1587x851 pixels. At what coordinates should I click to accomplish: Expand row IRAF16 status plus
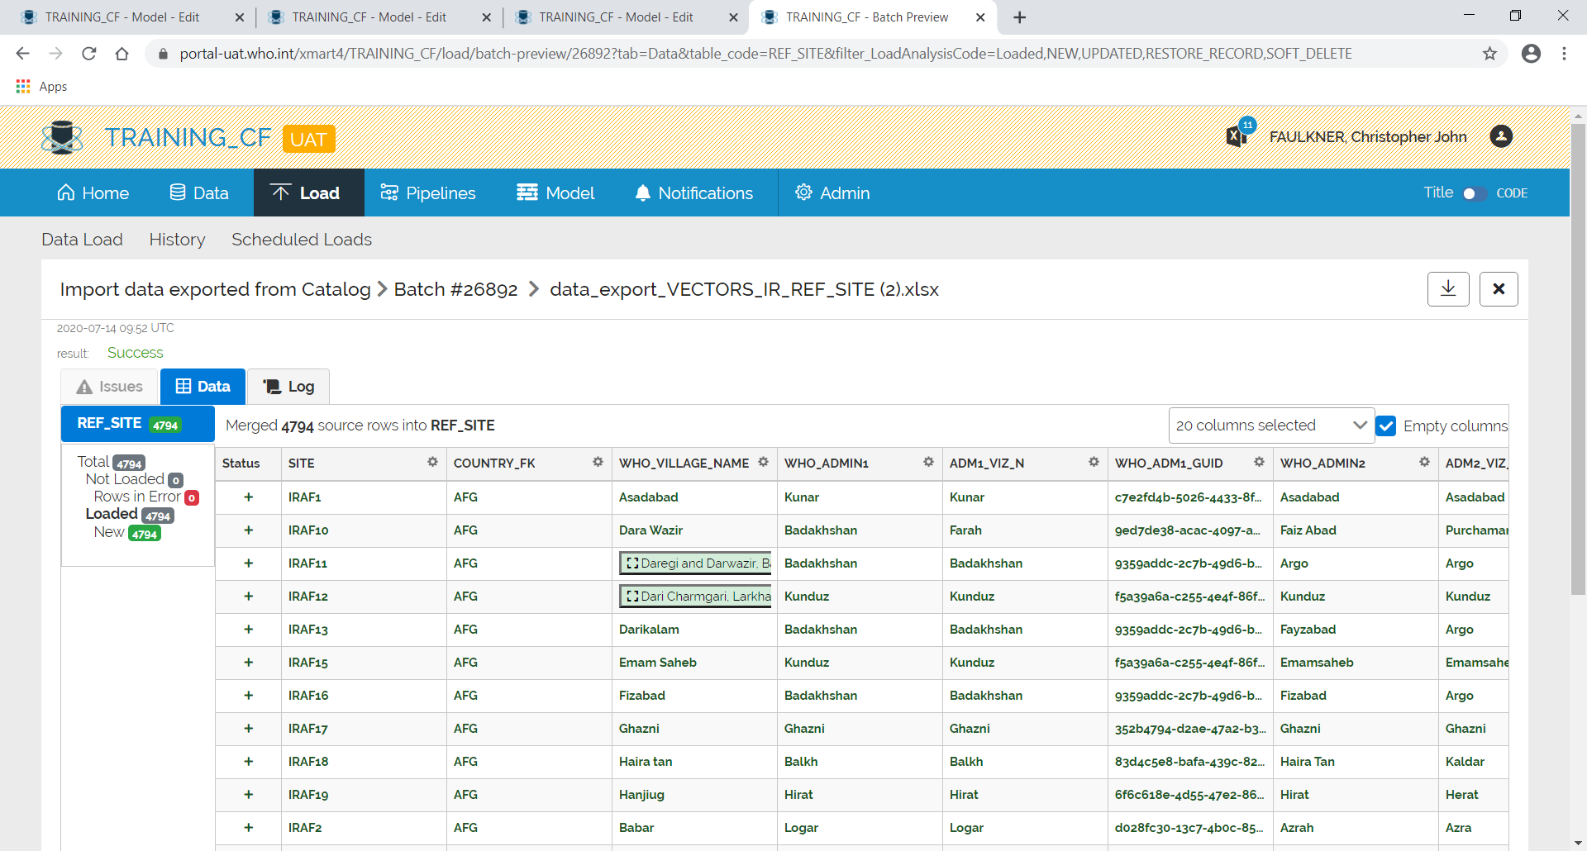(x=248, y=696)
